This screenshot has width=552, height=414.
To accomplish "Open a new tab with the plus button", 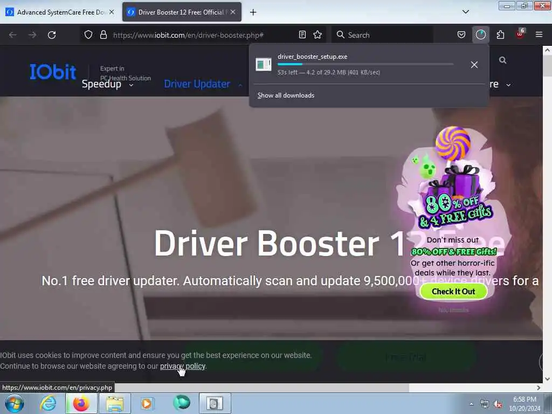I will (253, 12).
